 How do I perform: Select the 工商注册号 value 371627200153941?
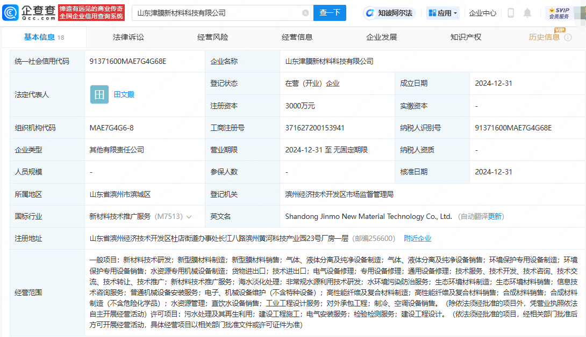pyautogui.click(x=315, y=128)
